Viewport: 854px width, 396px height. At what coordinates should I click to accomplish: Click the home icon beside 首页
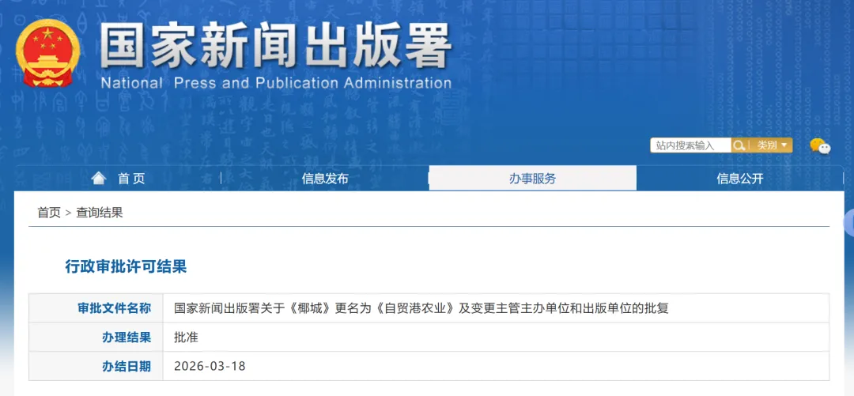click(99, 178)
